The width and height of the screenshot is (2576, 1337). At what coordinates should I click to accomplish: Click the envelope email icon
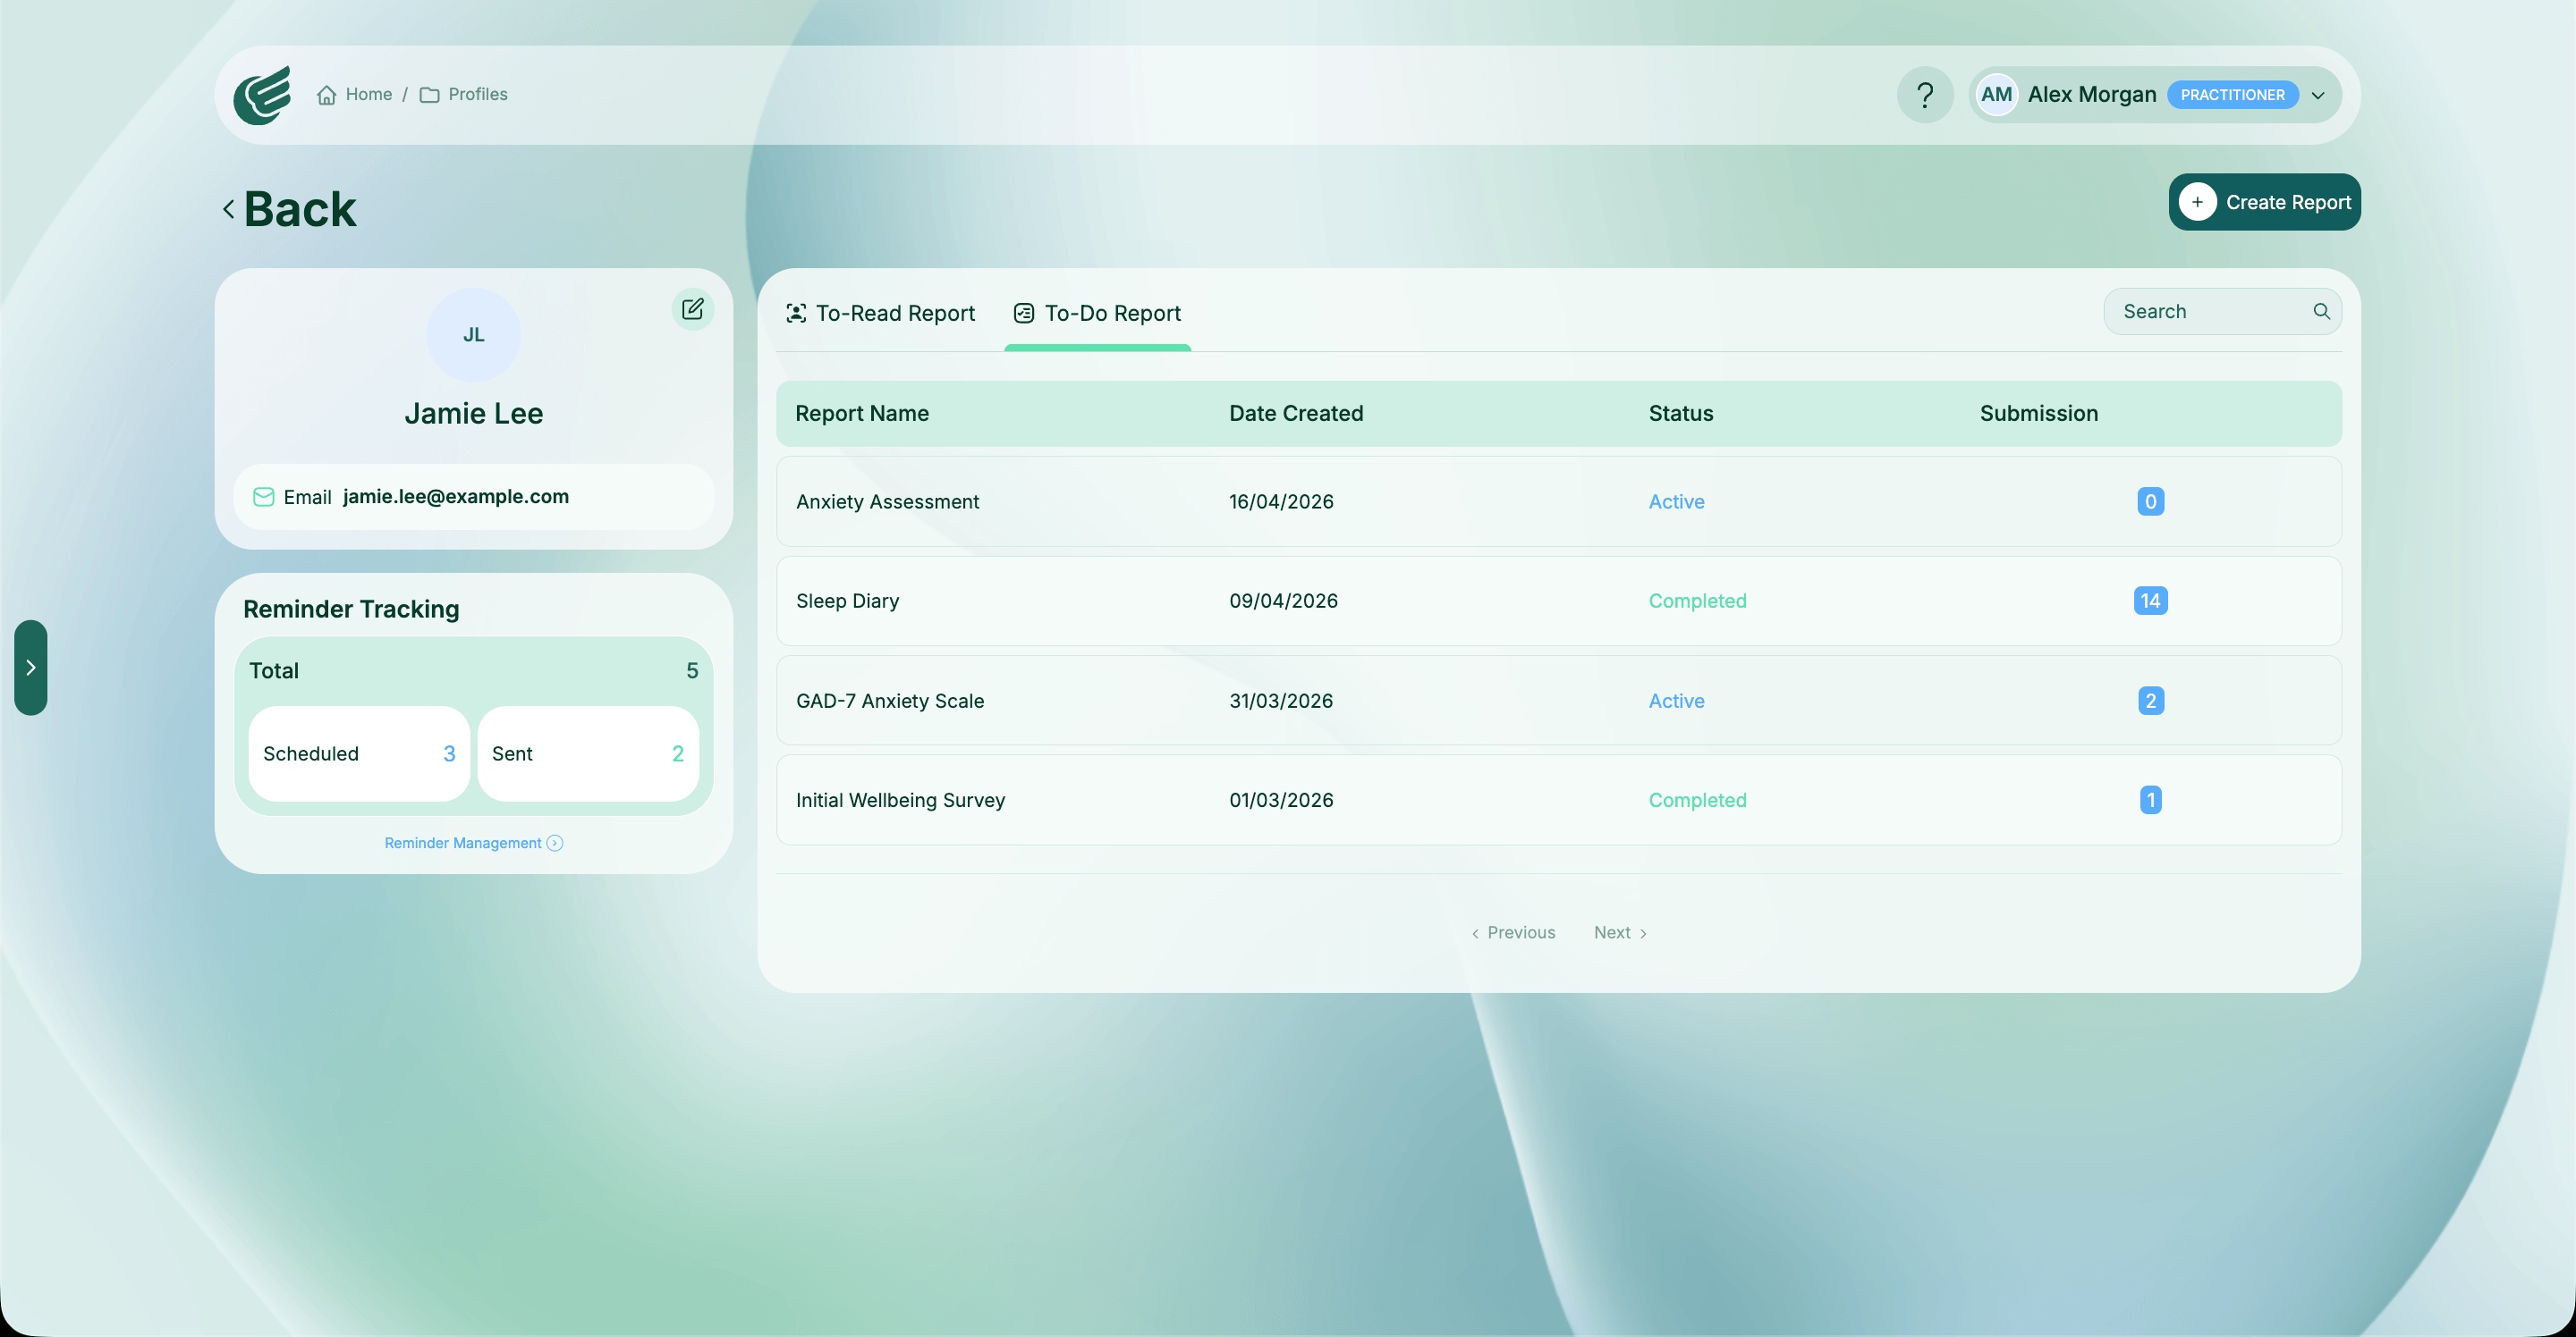click(263, 497)
